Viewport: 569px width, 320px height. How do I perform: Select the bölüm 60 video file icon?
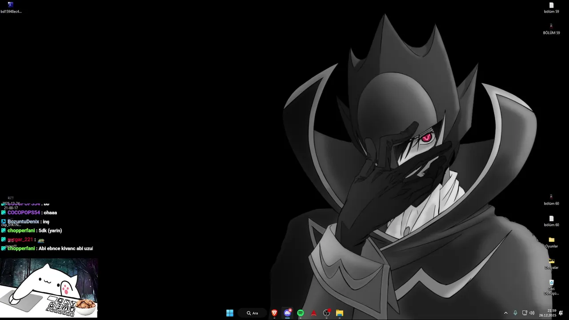[x=552, y=200]
